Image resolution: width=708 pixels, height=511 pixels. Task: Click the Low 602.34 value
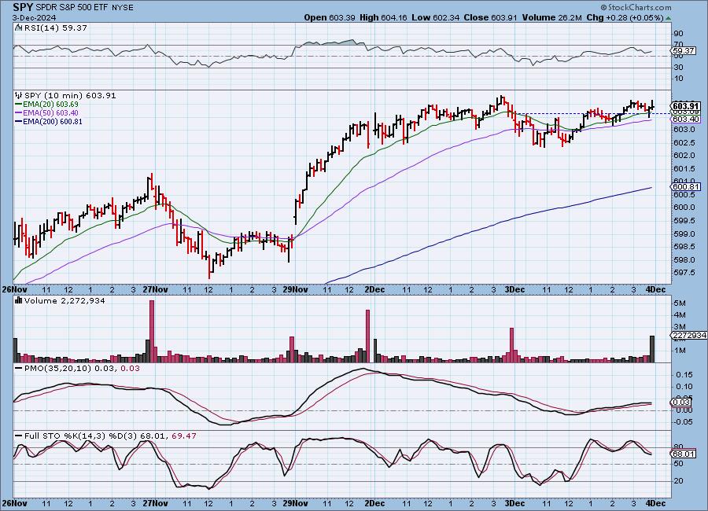pyautogui.click(x=435, y=17)
